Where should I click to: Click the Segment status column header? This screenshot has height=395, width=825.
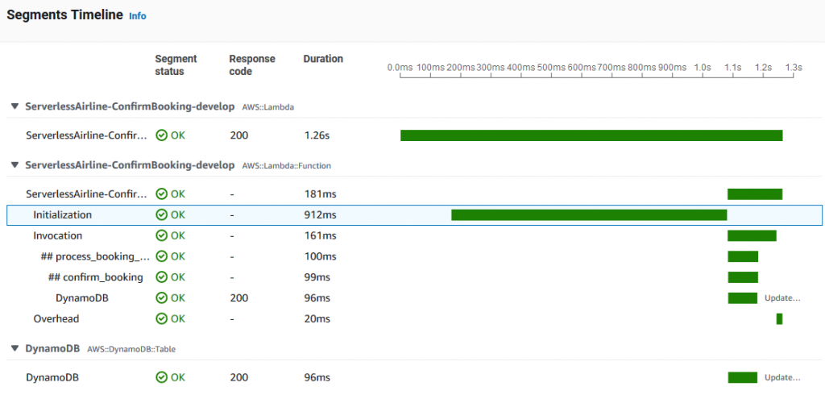[x=176, y=64]
